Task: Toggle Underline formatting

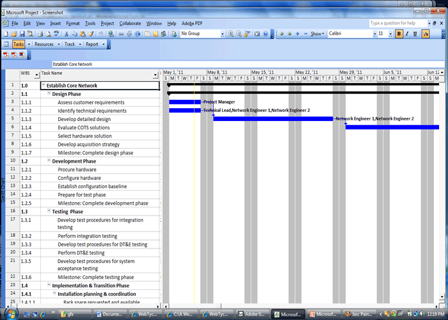Action: pyautogui.click(x=415, y=34)
